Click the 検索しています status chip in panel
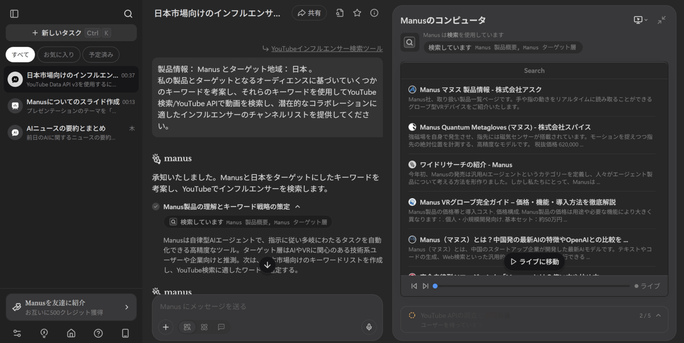The width and height of the screenshot is (684, 343). pyautogui.click(x=503, y=47)
